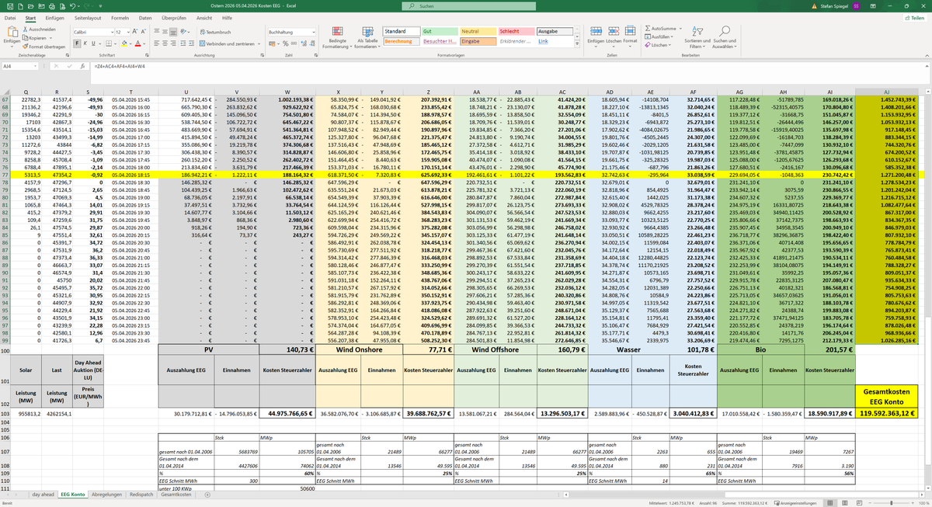Image resolution: width=932 pixels, height=507 pixels.
Task: Click the Zellen Einfügen icon
Action: [x=595, y=31]
